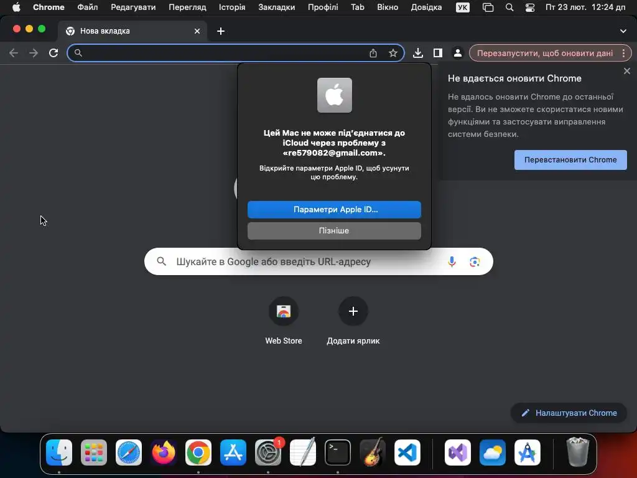Viewport: 637px width, 478px height.
Task: Open the Tab menu in menu bar
Action: coord(358,7)
